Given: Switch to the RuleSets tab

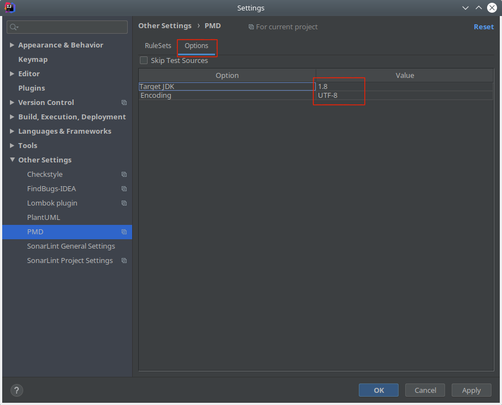Looking at the screenshot, I should [x=158, y=46].
